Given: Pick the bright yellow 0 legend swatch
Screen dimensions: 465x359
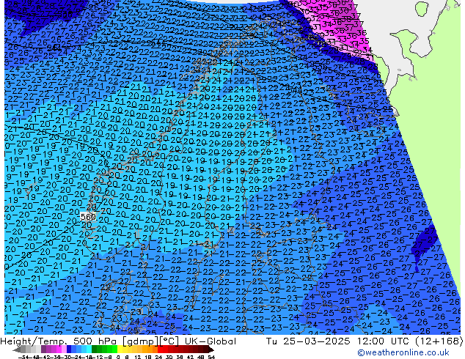Looking at the screenshot, I should pyautogui.click(x=120, y=350).
